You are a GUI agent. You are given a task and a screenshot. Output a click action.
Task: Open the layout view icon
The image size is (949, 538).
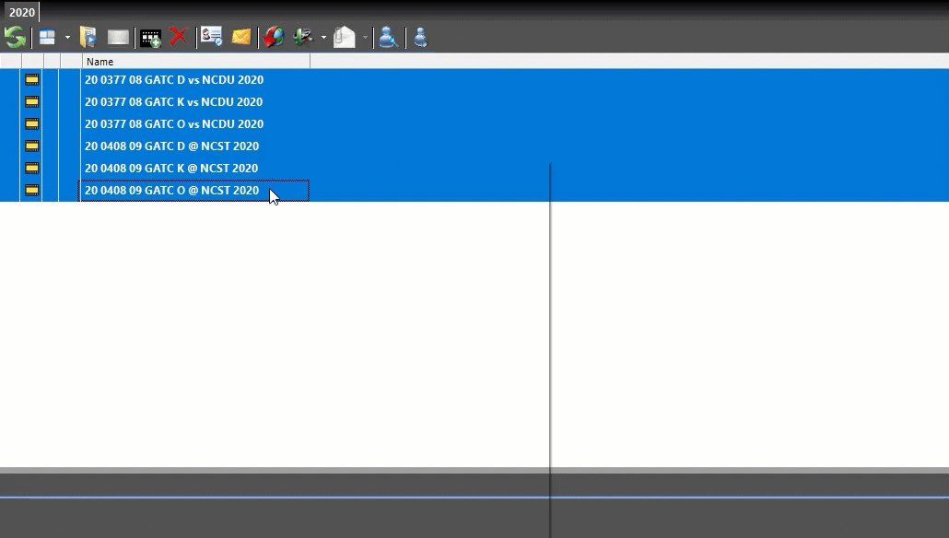click(47, 38)
